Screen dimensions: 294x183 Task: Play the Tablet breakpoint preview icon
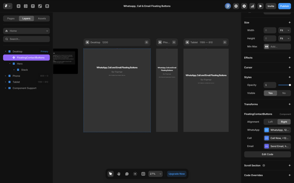click(187, 42)
